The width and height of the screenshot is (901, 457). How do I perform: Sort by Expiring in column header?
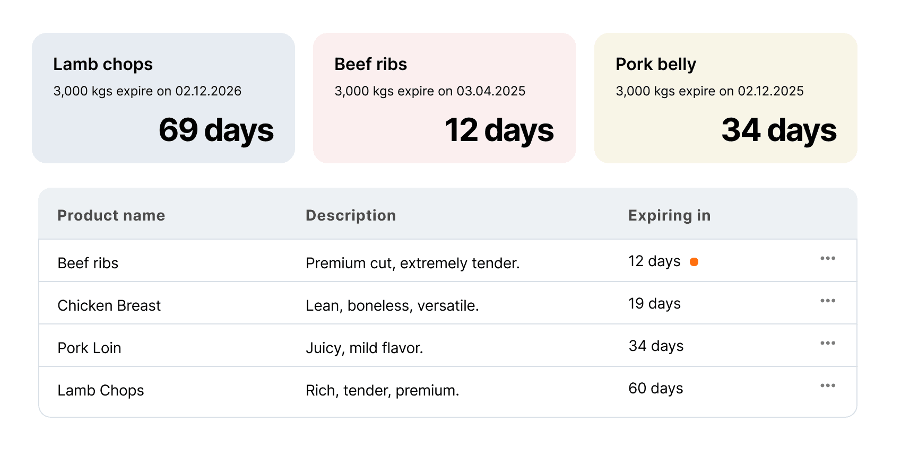tap(669, 215)
